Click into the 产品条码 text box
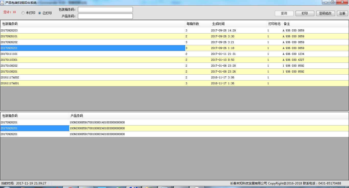The height and width of the screenshot is (188, 349). click(105, 16)
